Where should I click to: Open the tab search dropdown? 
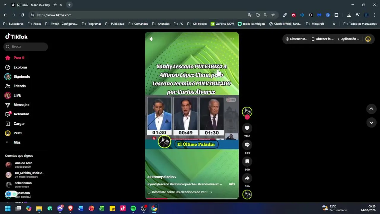(x=4, y=5)
